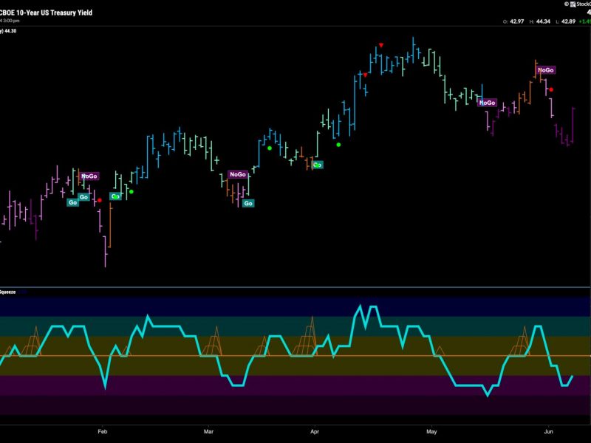Select the NoGo marker in mid May

click(x=487, y=103)
